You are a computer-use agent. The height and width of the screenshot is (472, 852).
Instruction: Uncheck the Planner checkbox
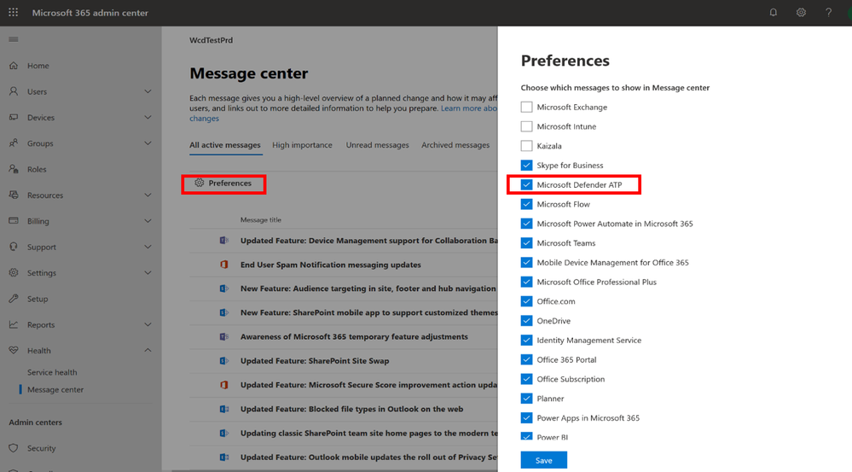coord(526,399)
